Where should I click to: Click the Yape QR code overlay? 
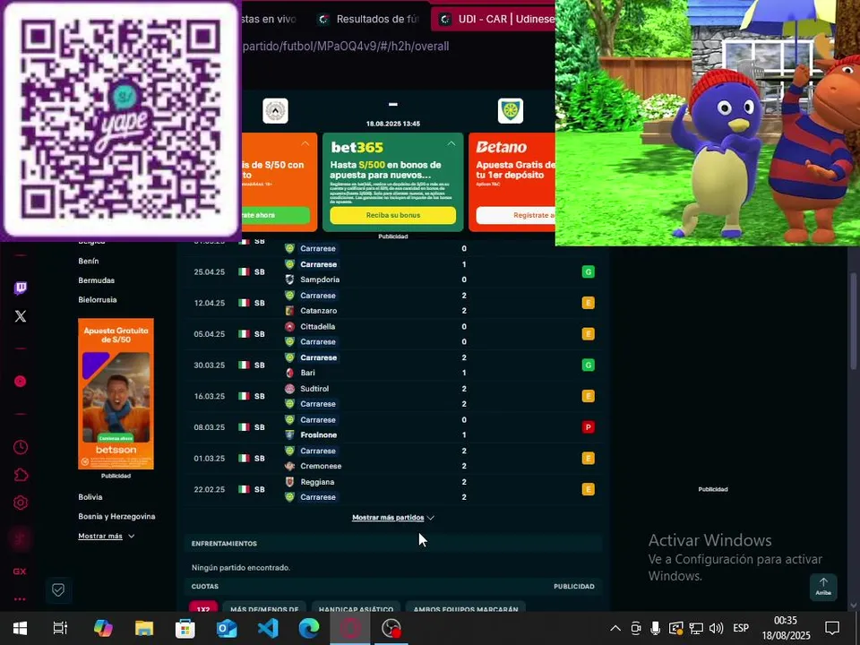[x=121, y=119]
